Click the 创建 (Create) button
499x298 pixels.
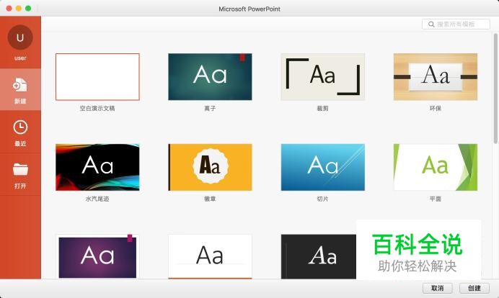[x=474, y=288]
